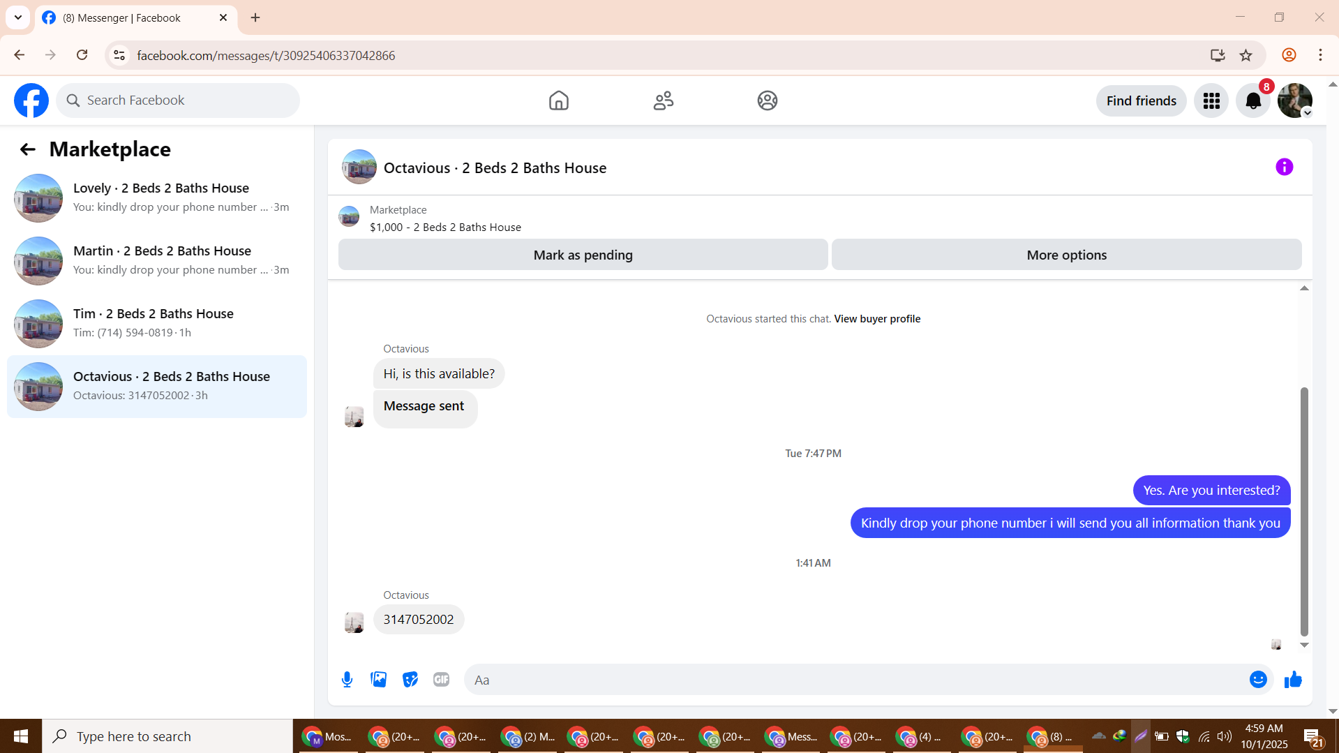
Task: Click the chat scrollbar thumb
Action: point(1303,512)
